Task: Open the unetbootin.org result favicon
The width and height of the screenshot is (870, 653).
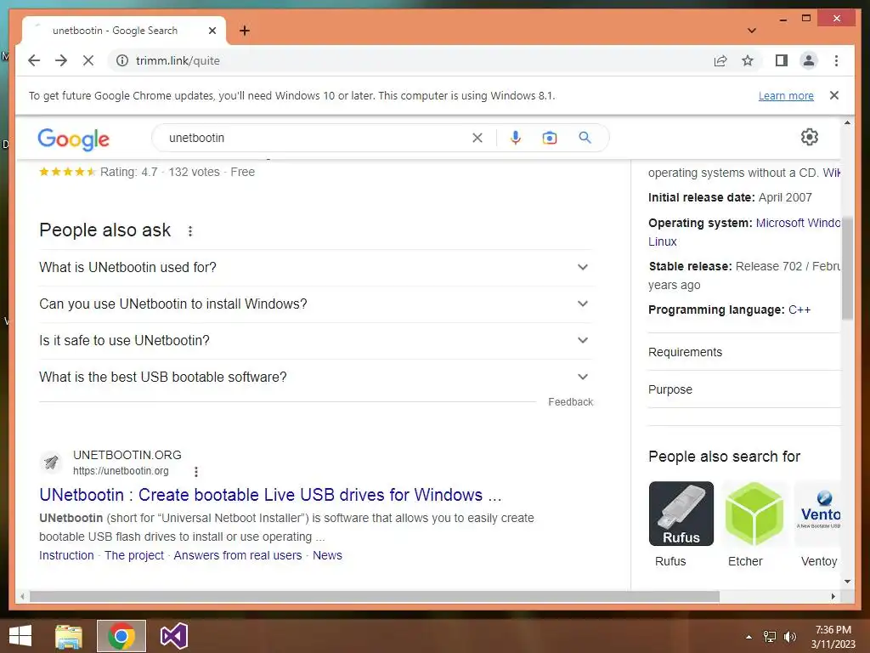Action: coord(51,462)
